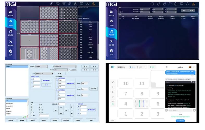Open 设备管理 wrench icon in the deck layout sidebar

(x=10, y=42)
